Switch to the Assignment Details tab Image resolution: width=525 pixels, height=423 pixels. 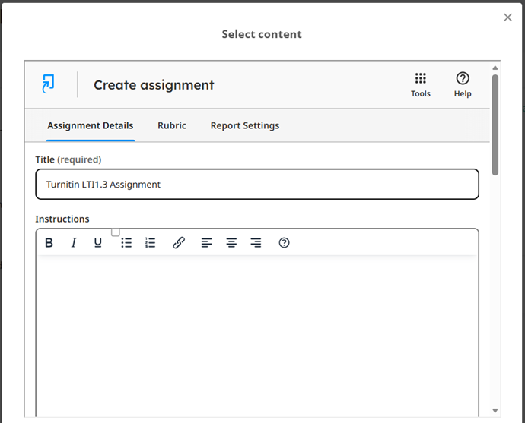point(90,125)
